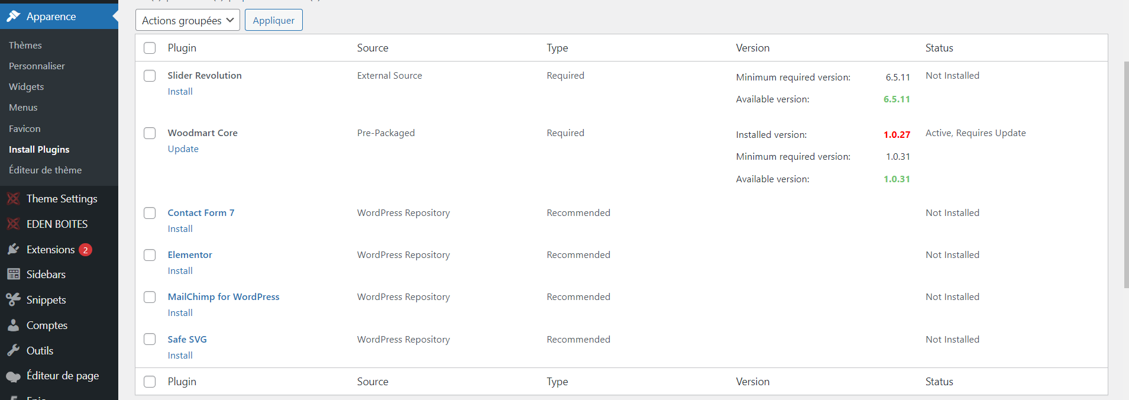Click the Outils wrench icon
Screen dimensions: 1129x400
pos(14,351)
